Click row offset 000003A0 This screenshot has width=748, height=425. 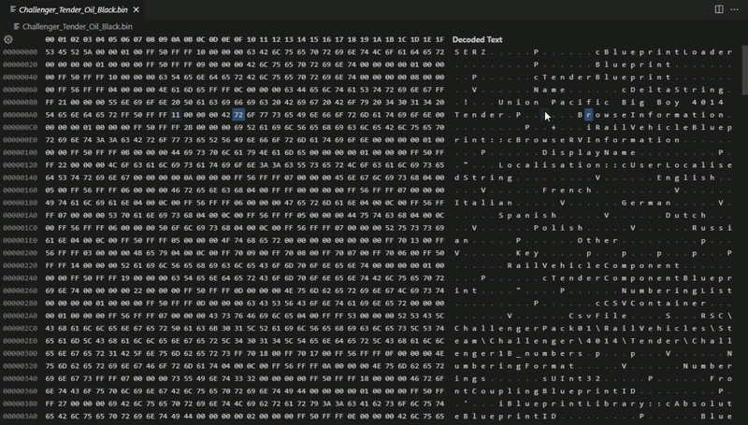pyautogui.click(x=20, y=417)
